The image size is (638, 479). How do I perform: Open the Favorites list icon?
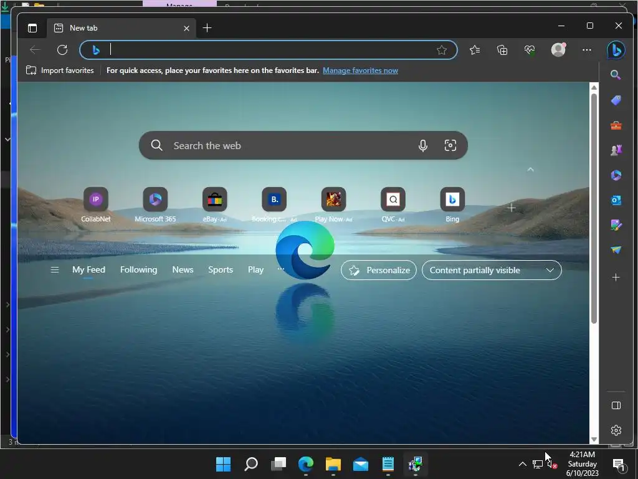475,50
